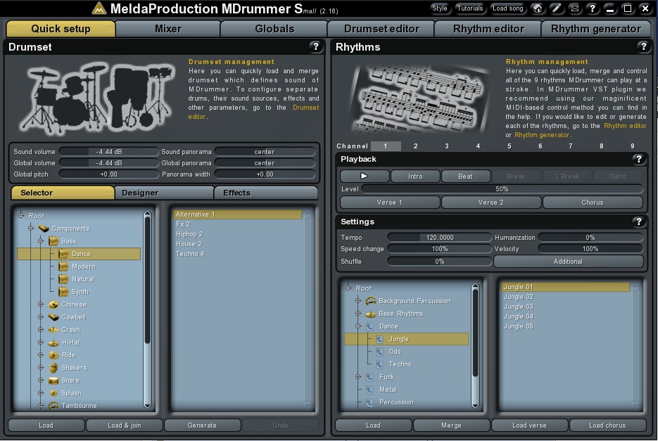Click the Splash cymbal icon
658x441 pixels.
tap(53, 393)
